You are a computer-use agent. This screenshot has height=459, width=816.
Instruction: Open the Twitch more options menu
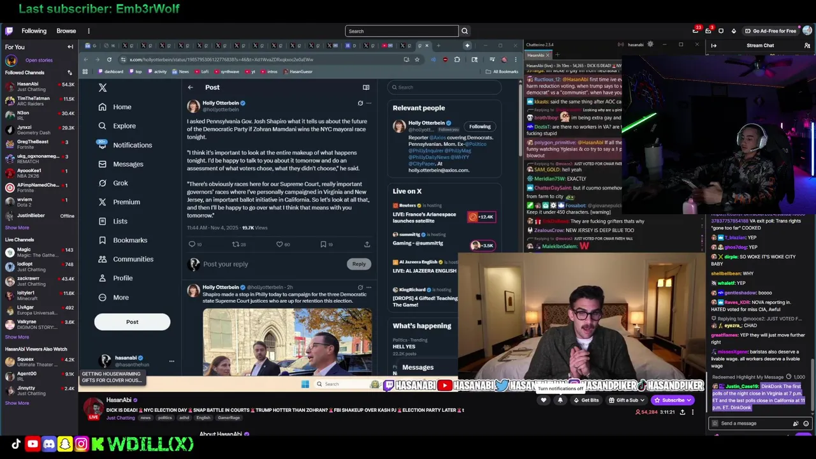89,31
